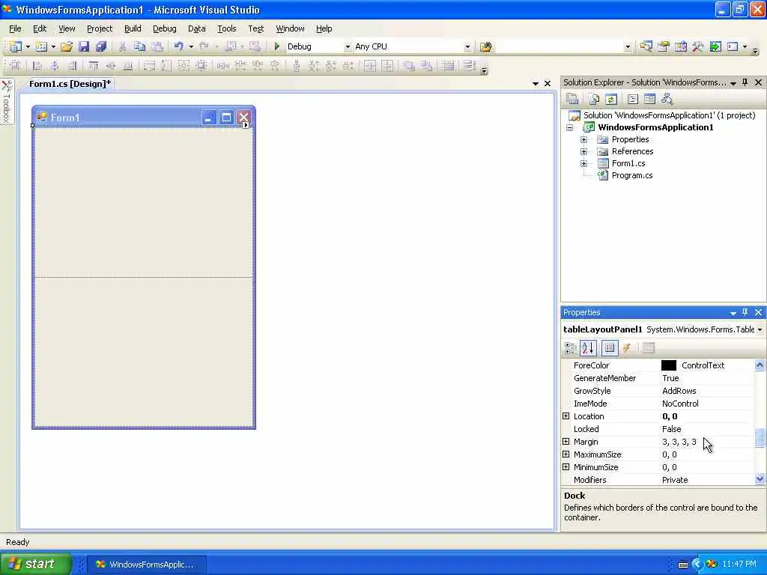Image resolution: width=767 pixels, height=575 pixels.
Task: Select the Form1.cs [Design]* tab
Action: (x=70, y=84)
